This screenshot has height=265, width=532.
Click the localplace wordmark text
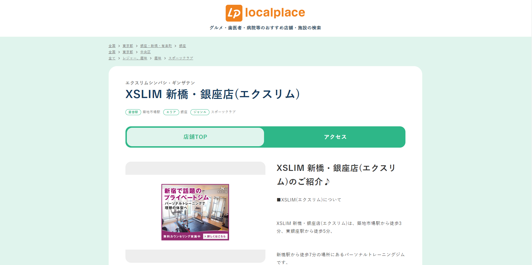(x=275, y=13)
